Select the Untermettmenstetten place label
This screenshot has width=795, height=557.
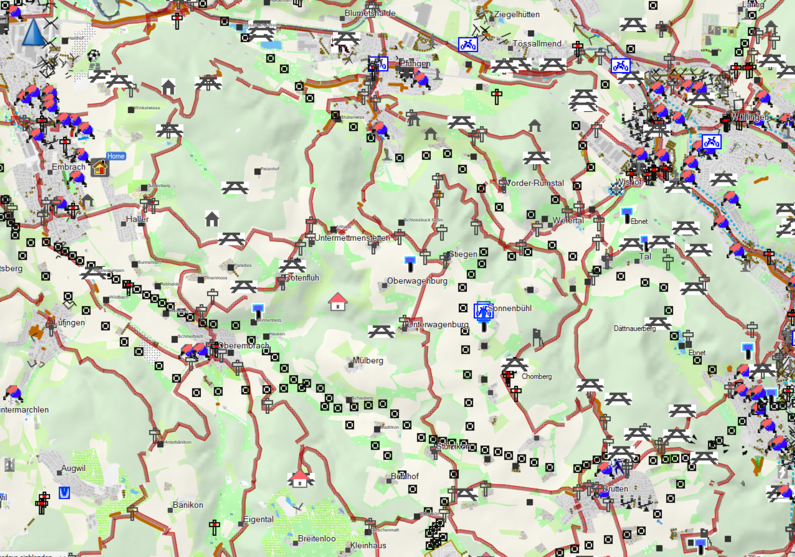point(352,238)
